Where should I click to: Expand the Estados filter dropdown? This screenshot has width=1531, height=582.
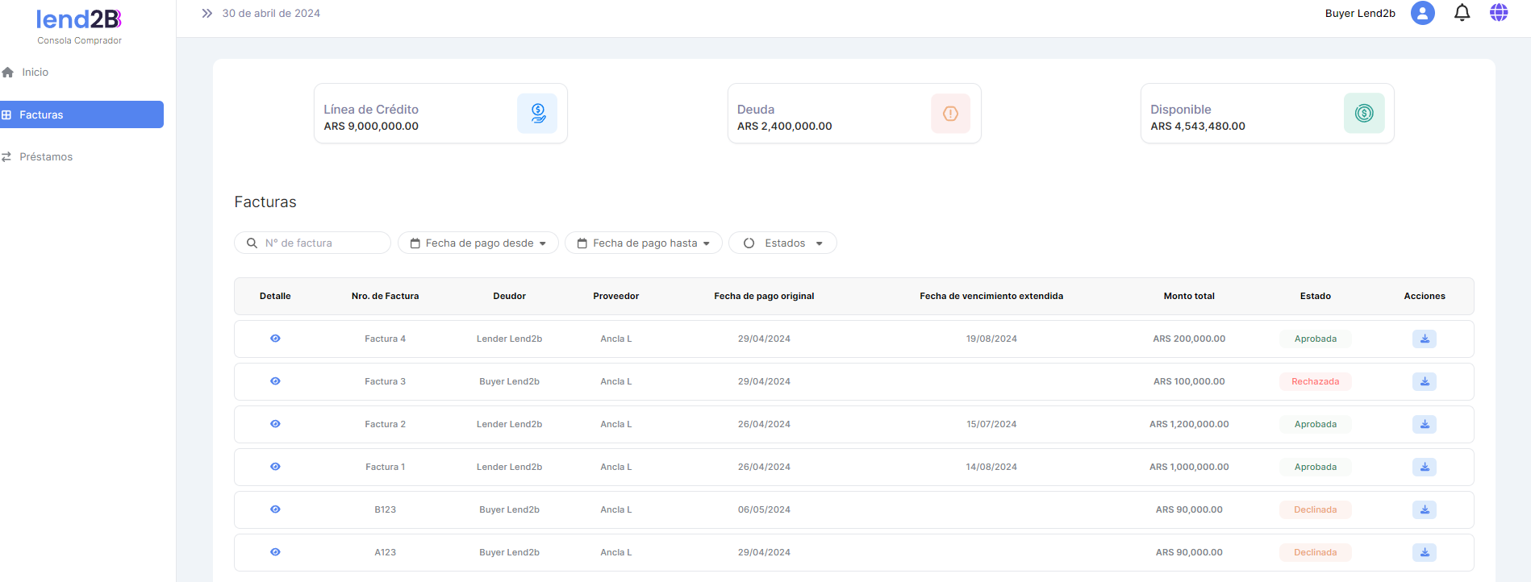782,243
